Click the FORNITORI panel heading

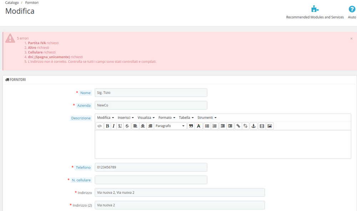(x=15, y=80)
